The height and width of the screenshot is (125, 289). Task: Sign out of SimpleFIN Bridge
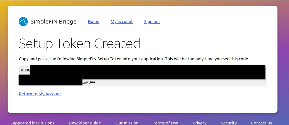tap(152, 22)
